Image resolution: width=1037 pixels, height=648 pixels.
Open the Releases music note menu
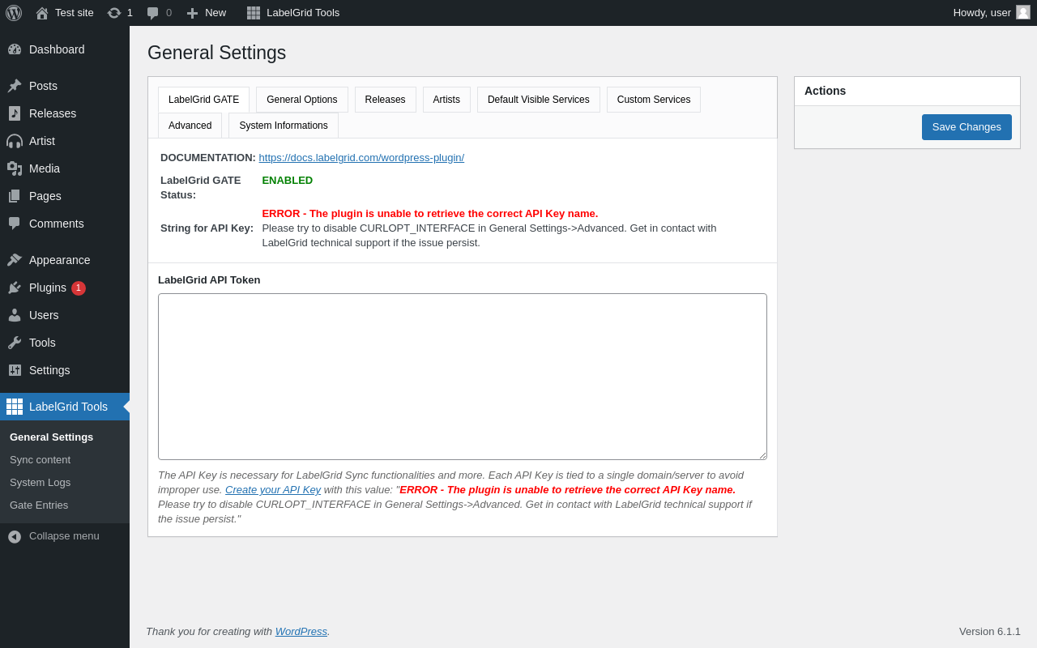pyautogui.click(x=52, y=113)
